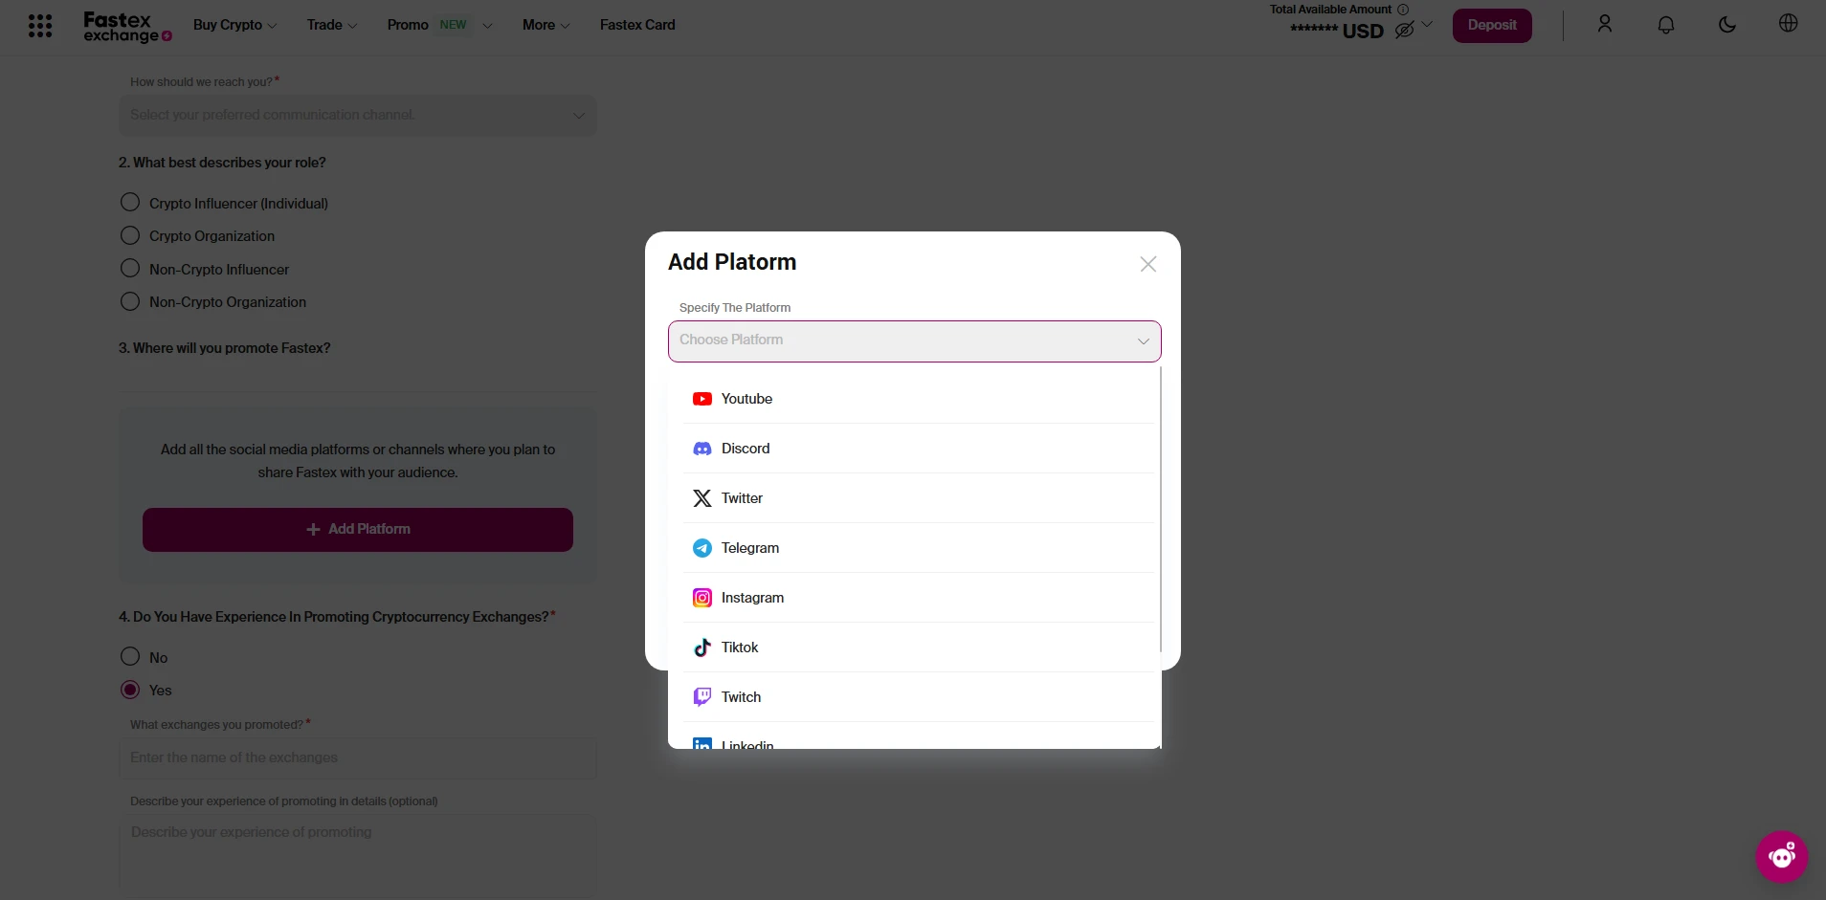
Task: Click the user profile icon
Action: click(x=1605, y=25)
